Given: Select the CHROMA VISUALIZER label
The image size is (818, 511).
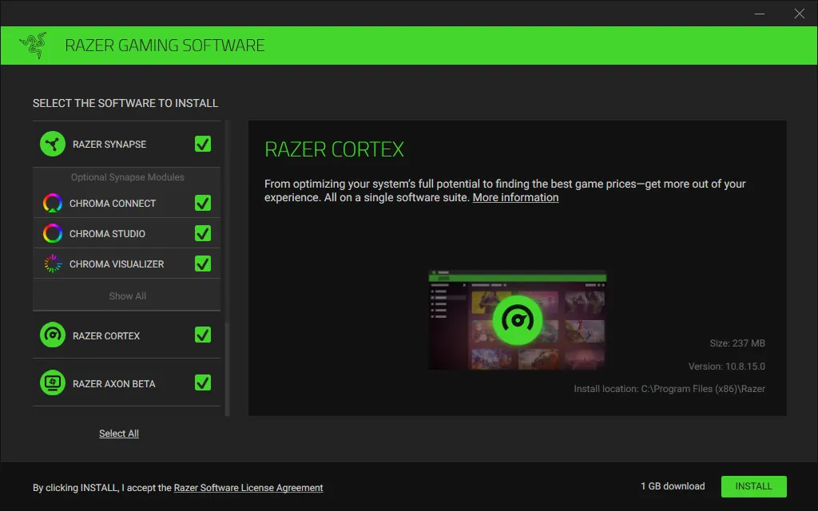Looking at the screenshot, I should pos(117,264).
